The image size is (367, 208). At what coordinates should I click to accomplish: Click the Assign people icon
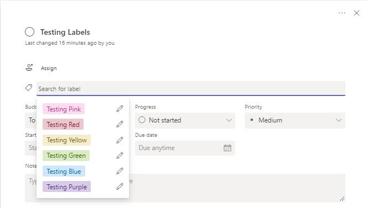29,68
